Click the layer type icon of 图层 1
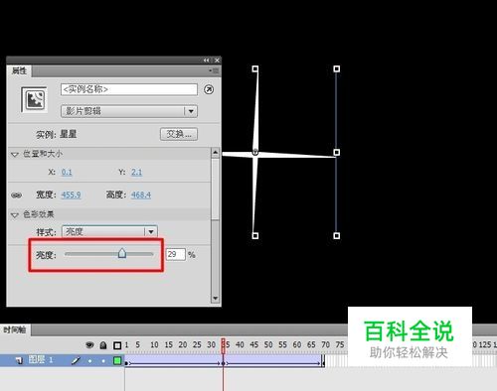497x391 pixels. [19, 360]
